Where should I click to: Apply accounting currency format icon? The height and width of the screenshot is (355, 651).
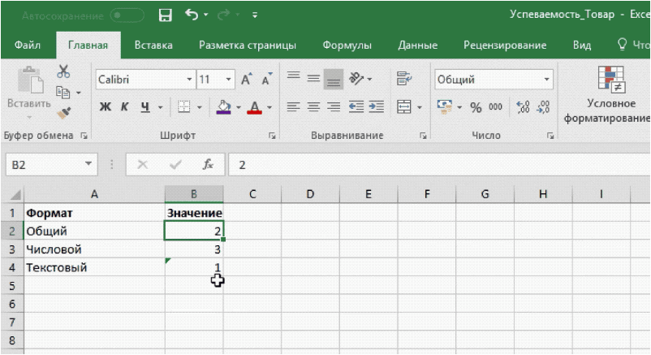click(444, 107)
